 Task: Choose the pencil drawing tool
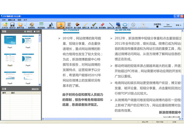point(86,25)
